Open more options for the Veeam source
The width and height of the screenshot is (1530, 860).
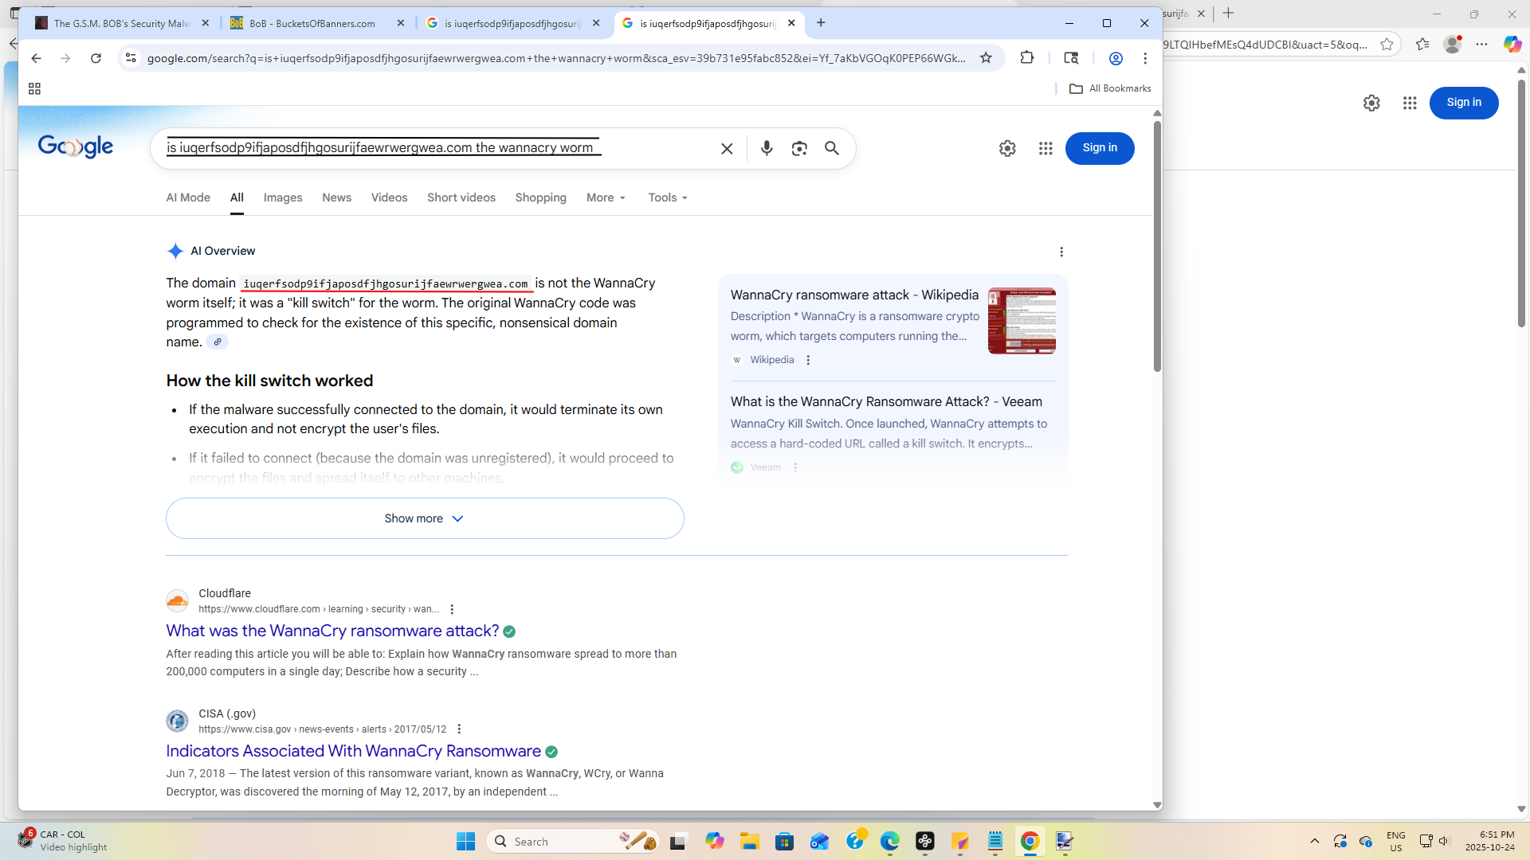click(x=795, y=467)
